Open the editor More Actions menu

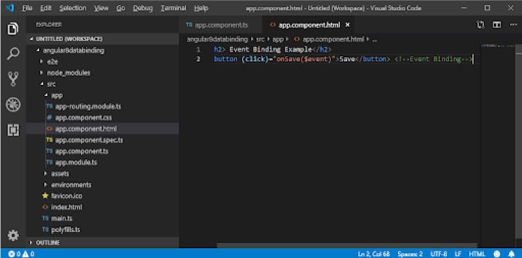pyautogui.click(x=514, y=25)
